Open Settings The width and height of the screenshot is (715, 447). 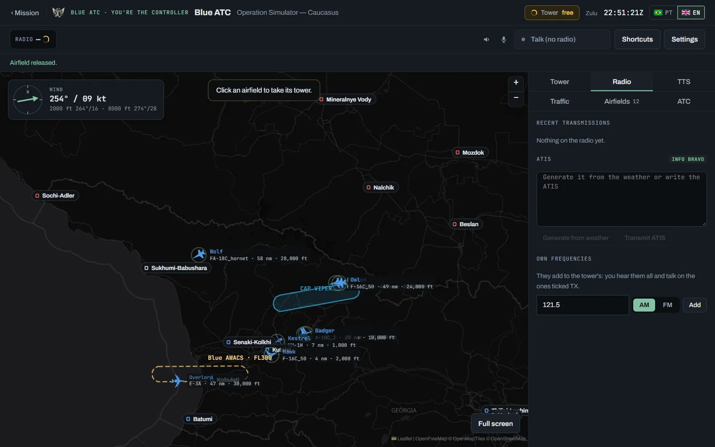685,39
